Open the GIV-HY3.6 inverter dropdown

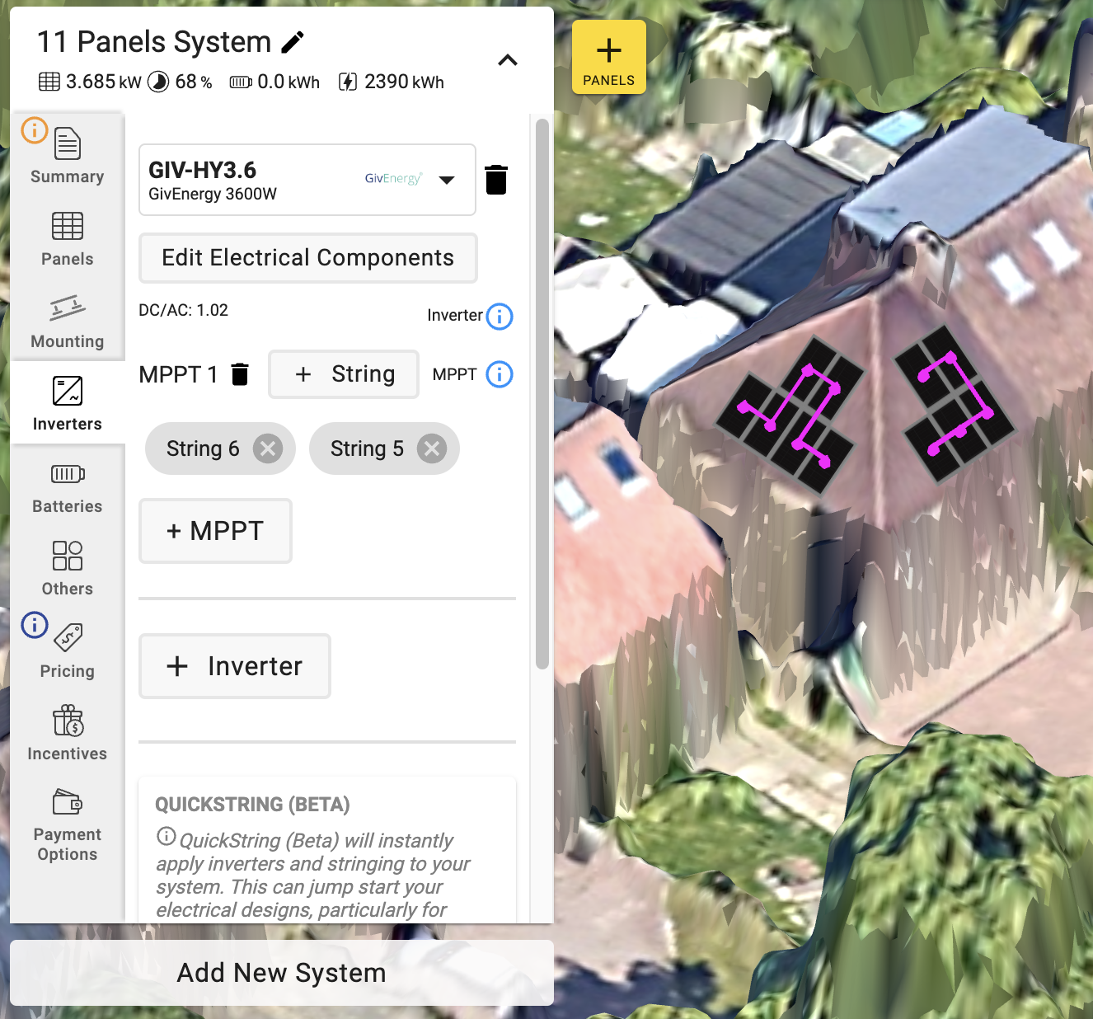click(x=307, y=180)
